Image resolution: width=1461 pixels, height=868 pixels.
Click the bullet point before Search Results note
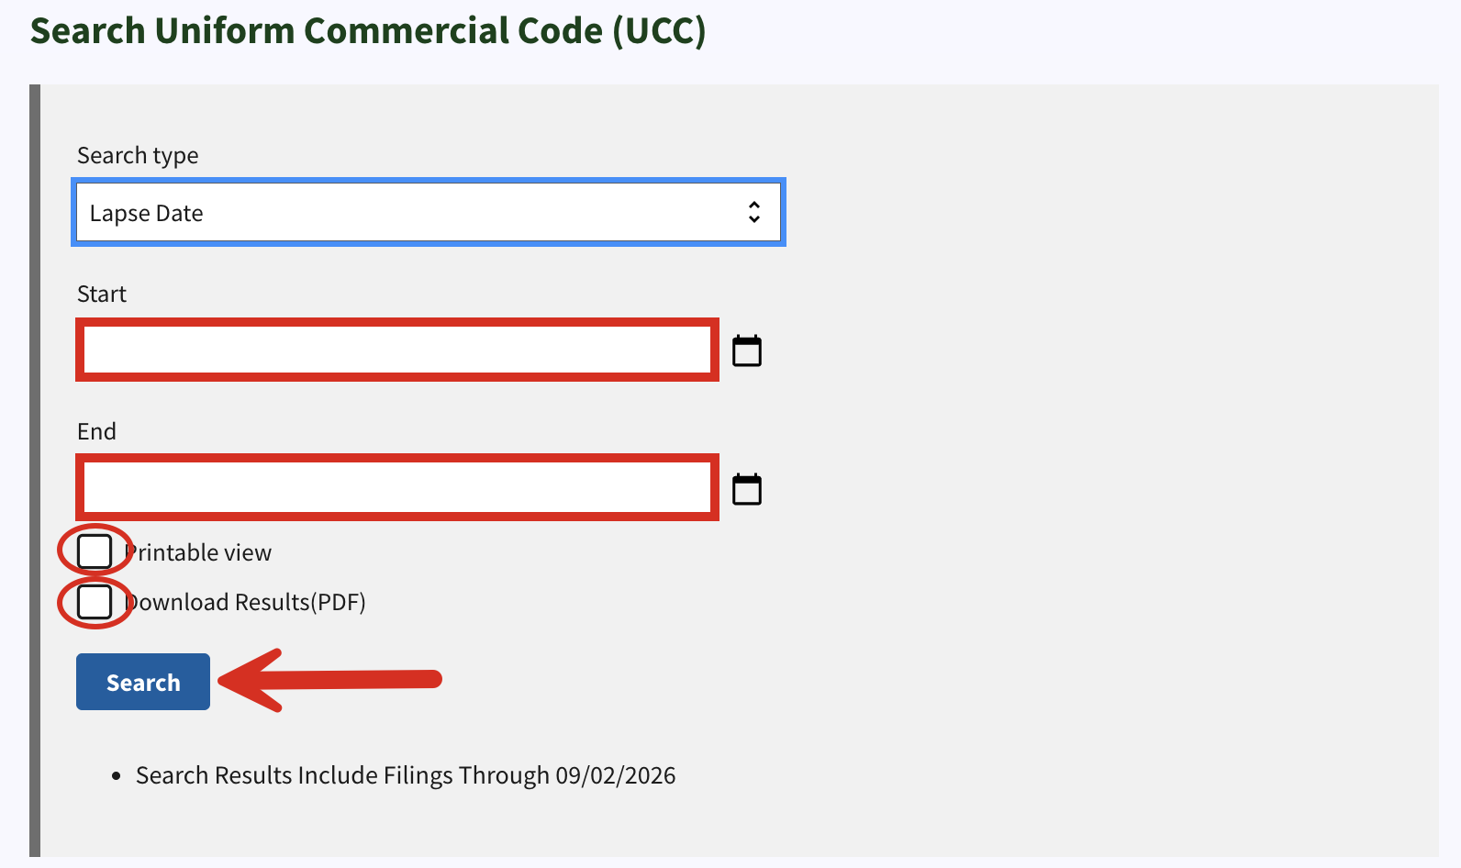116,776
